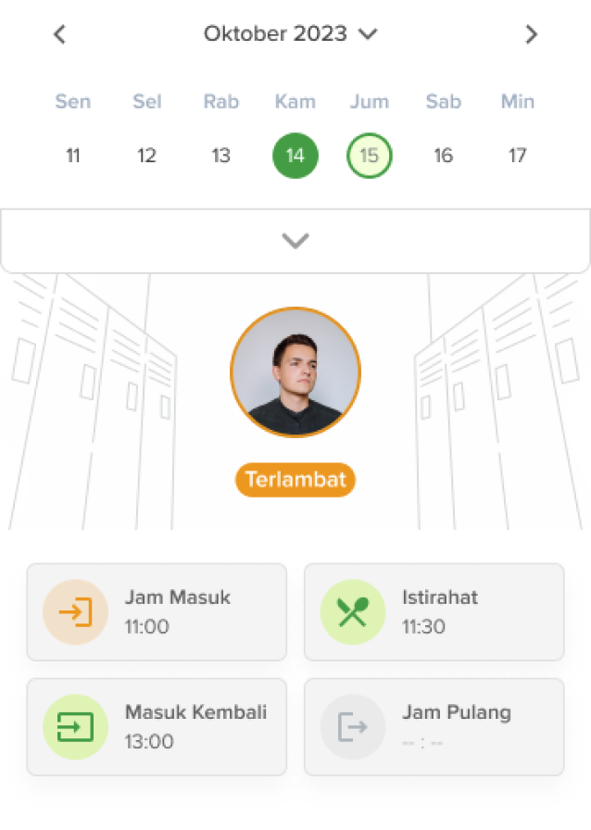Image resolution: width=591 pixels, height=830 pixels.
Task: Click the green Masuk Kembali icon
Action: coord(76,727)
